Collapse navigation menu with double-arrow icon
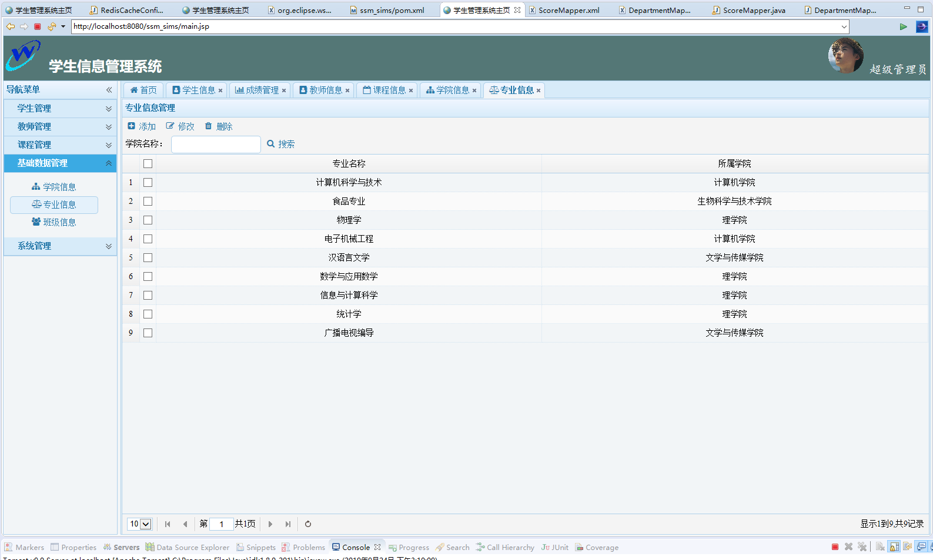Screen dimensions: 933x560 [x=109, y=90]
